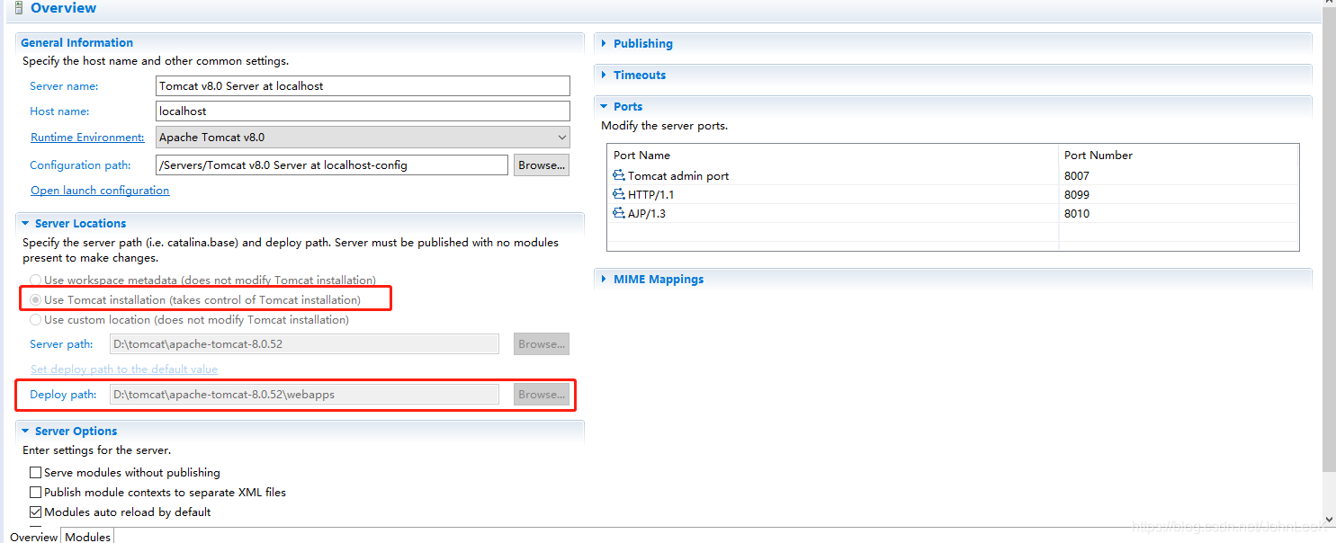
Task: Check "Publish module contexts to separate XML files"
Action: (35, 492)
